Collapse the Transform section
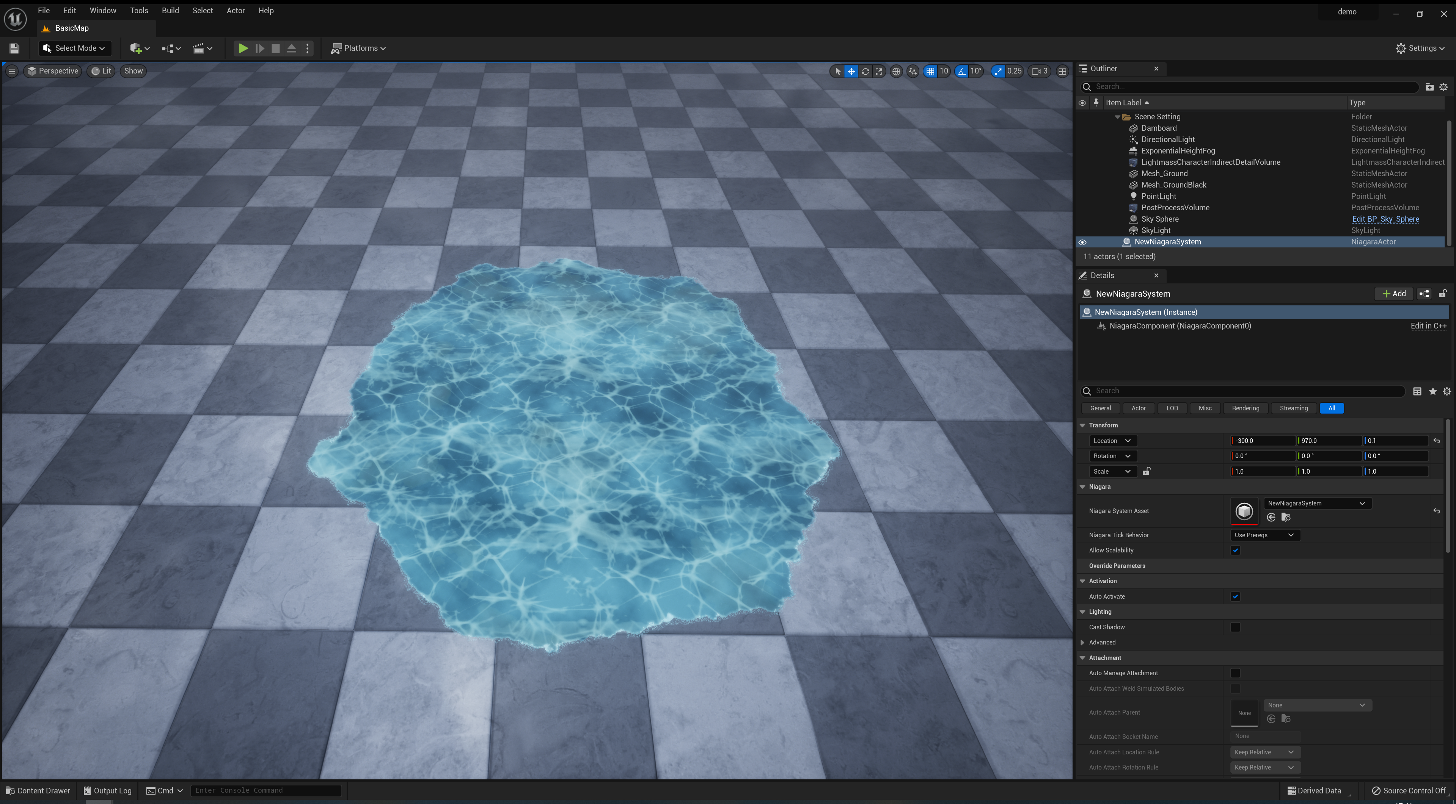The width and height of the screenshot is (1456, 804). point(1082,425)
